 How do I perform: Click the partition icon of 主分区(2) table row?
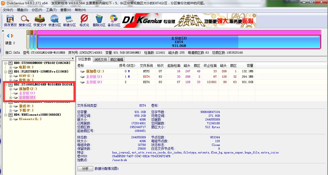tap(82, 82)
